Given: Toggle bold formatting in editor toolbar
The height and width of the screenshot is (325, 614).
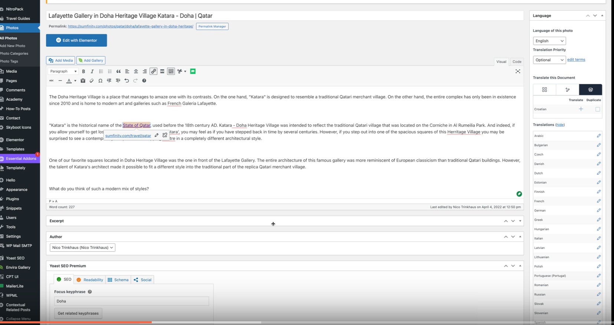Looking at the screenshot, I should (83, 71).
